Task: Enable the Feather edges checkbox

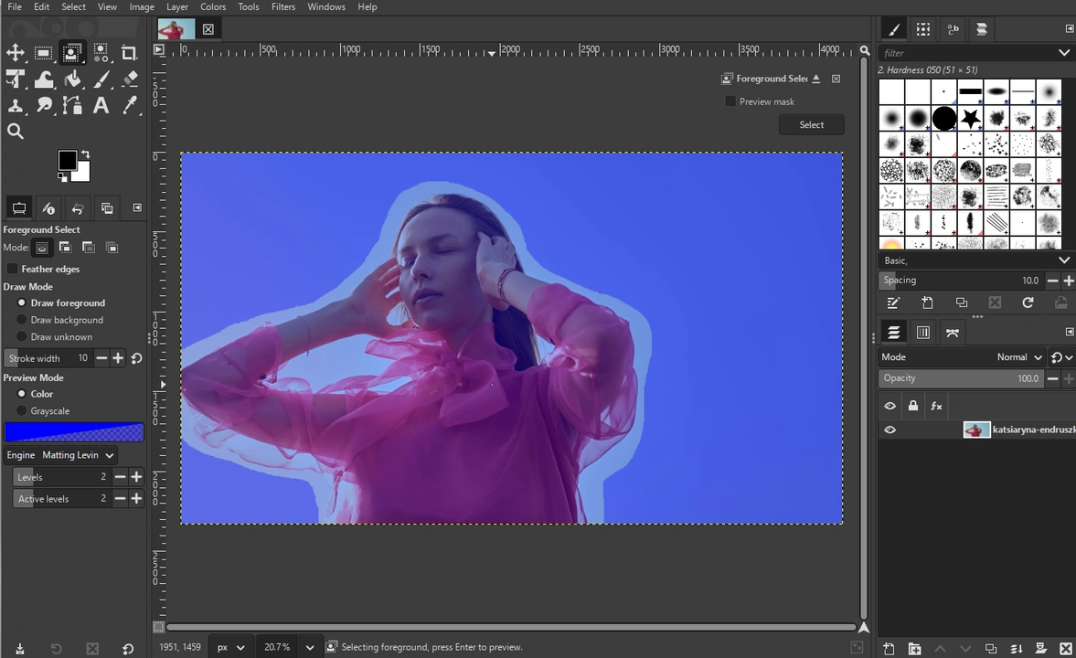Action: (13, 269)
